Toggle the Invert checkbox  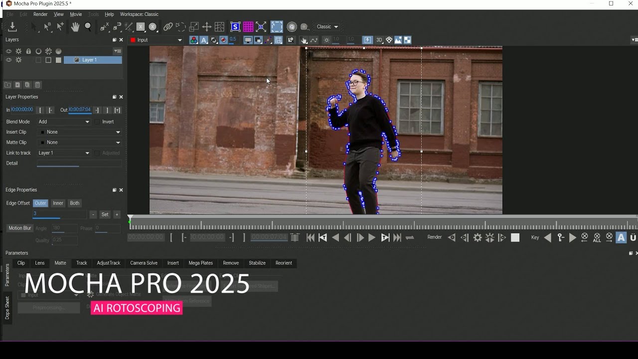(x=97, y=122)
